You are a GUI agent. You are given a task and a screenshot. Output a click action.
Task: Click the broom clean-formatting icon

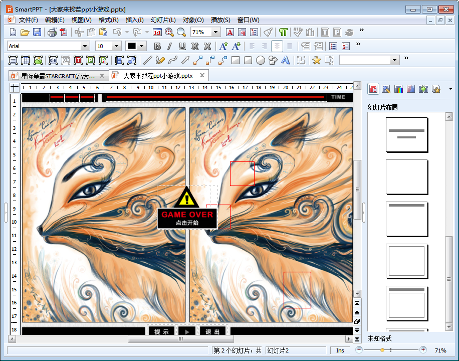pos(268,32)
